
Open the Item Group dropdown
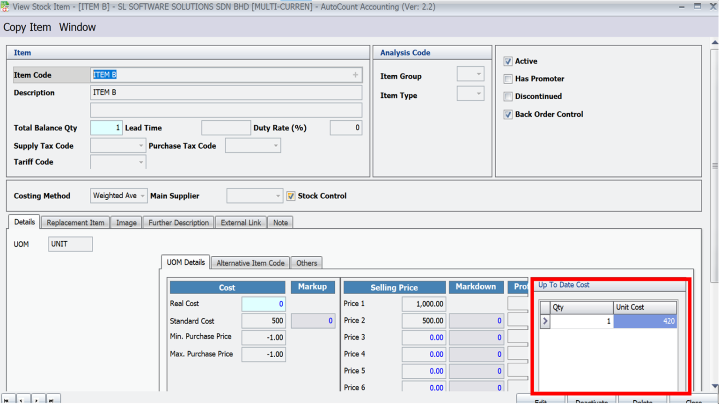tap(478, 74)
